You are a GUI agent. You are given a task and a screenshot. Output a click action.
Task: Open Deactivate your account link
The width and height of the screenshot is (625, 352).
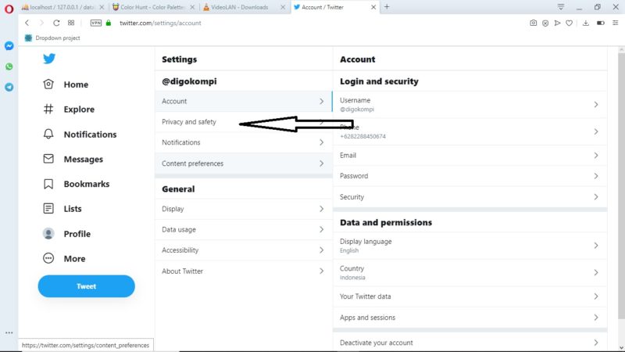tap(470, 343)
